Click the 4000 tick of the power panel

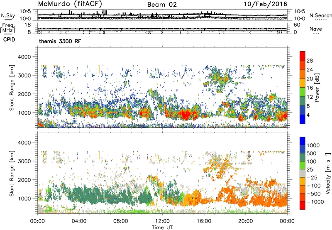[25, 57]
